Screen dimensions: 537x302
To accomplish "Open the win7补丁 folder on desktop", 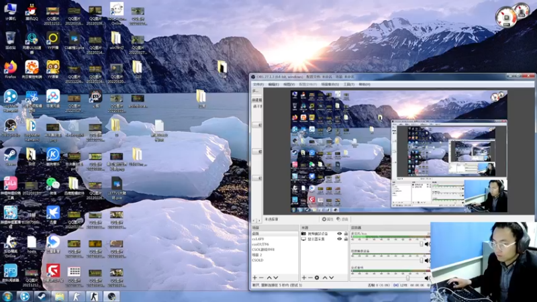I will pyautogui.click(x=116, y=40).
